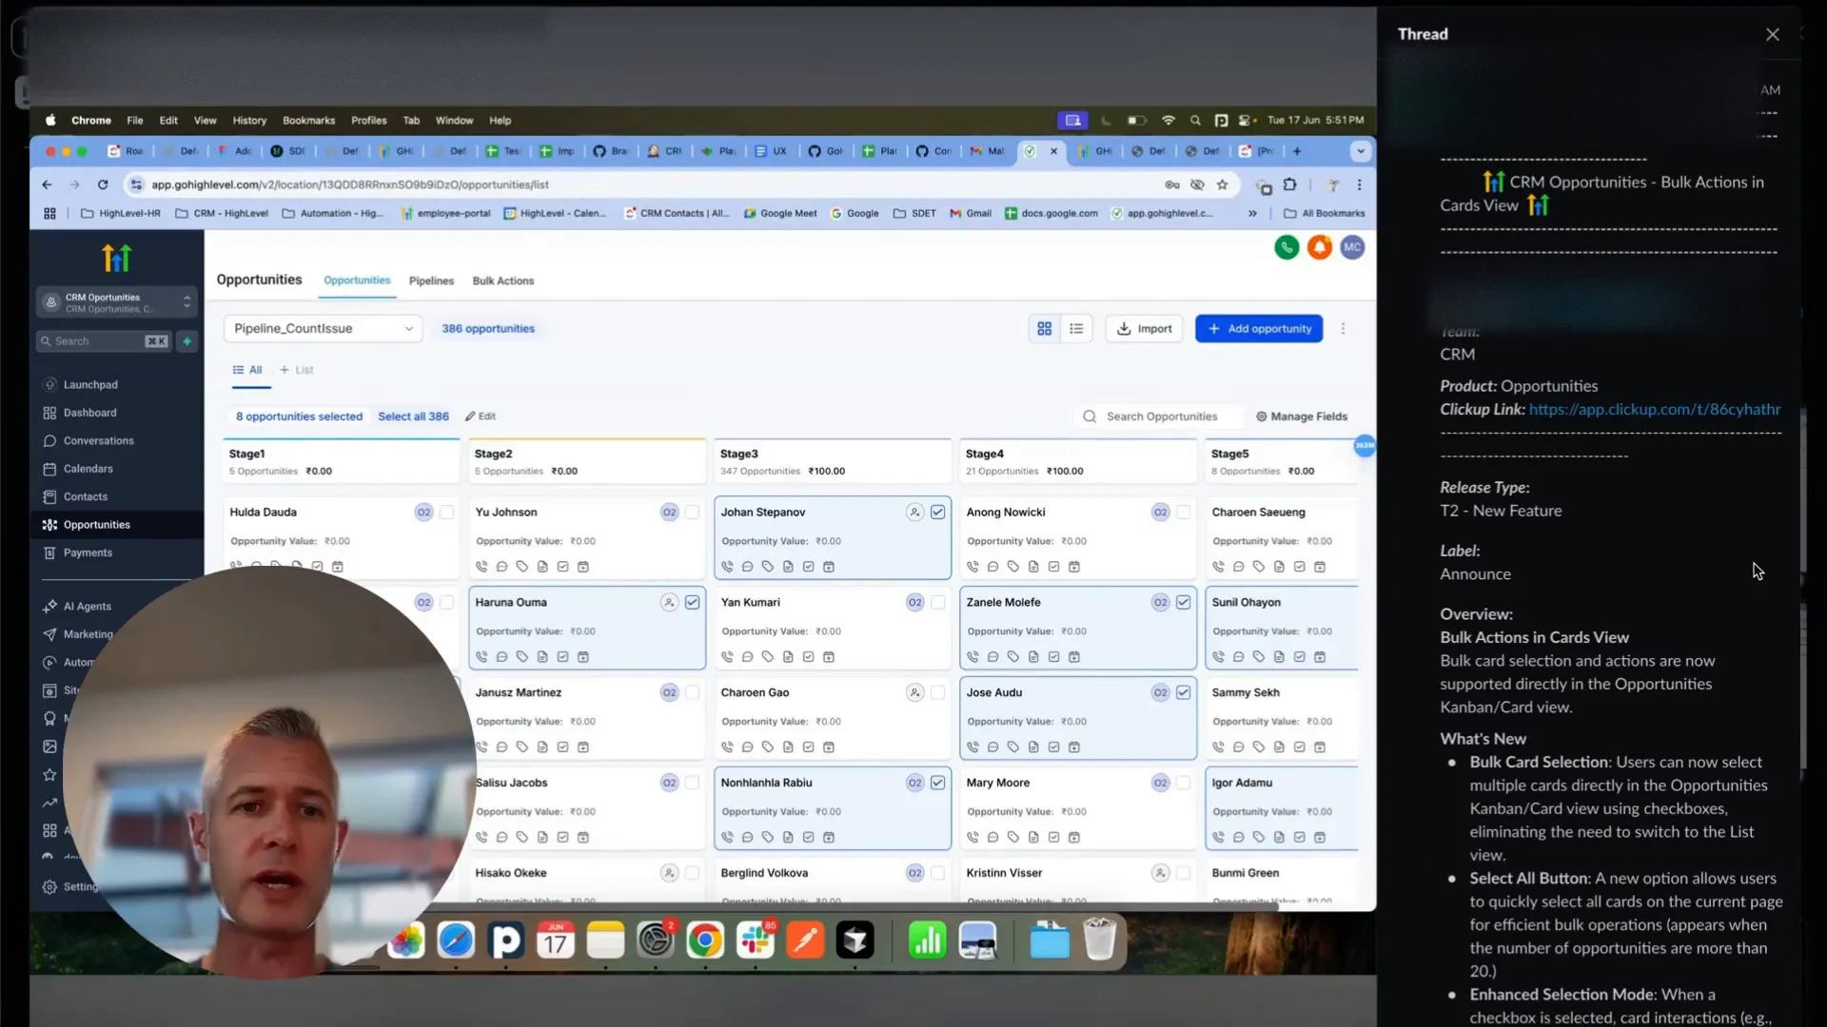
Task: Click the tag icon on Yu Johnson card
Action: [521, 567]
